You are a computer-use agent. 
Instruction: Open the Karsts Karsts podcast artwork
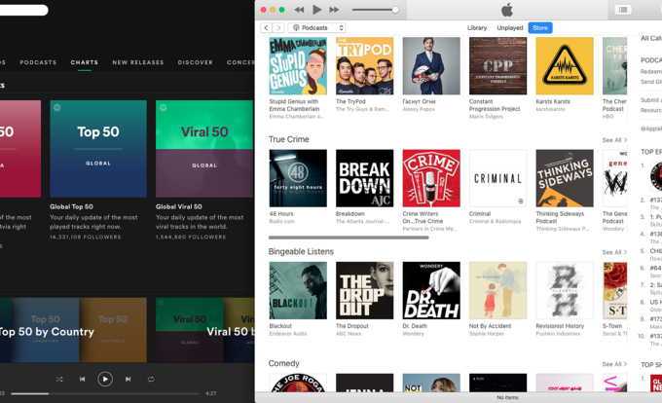[x=565, y=66]
